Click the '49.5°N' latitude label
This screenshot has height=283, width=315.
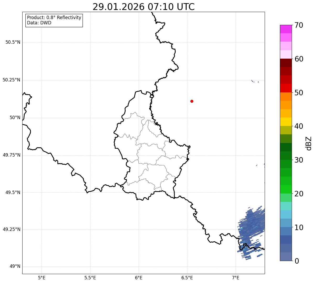click(x=13, y=192)
